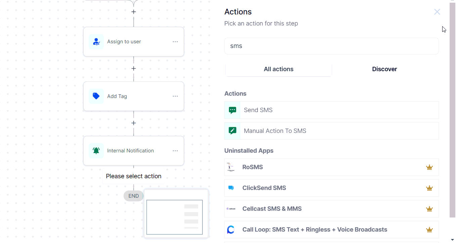Click the Send SMS chat icon
This screenshot has width=456, height=243.
click(232, 110)
